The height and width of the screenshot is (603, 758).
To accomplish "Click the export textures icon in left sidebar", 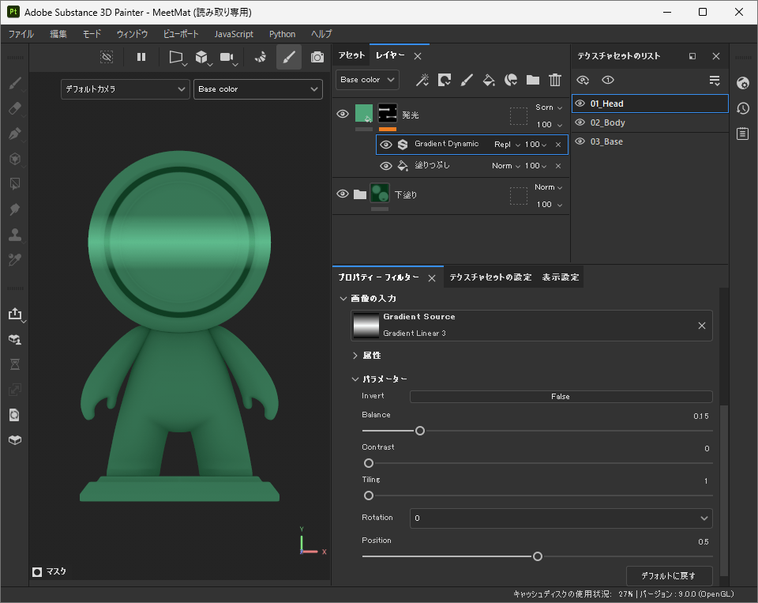I will pos(15,314).
